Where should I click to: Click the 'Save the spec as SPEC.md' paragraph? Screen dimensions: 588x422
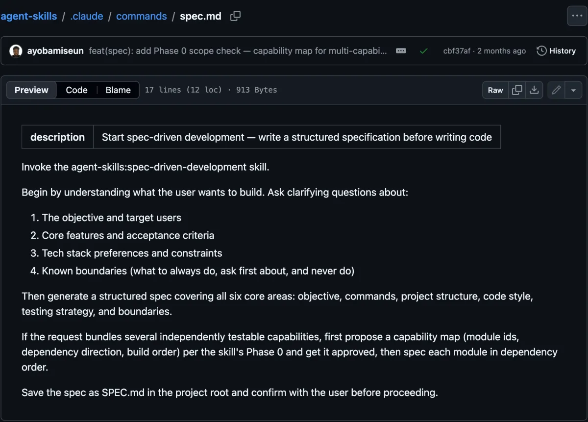coord(229,393)
